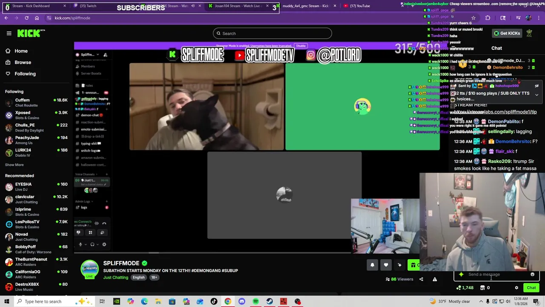Click the 86 Viewers count
545x307 pixels.
coord(399,279)
